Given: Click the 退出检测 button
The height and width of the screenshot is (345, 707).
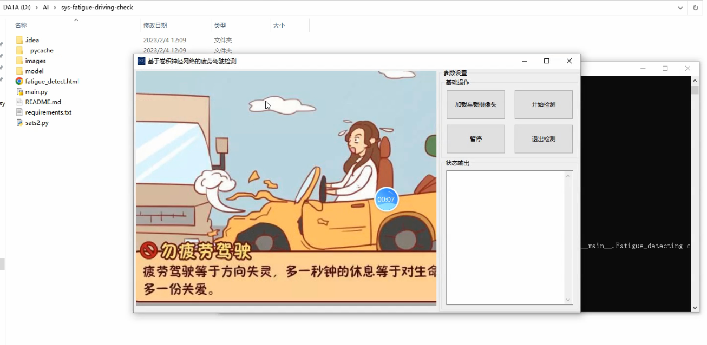Looking at the screenshot, I should click(543, 139).
